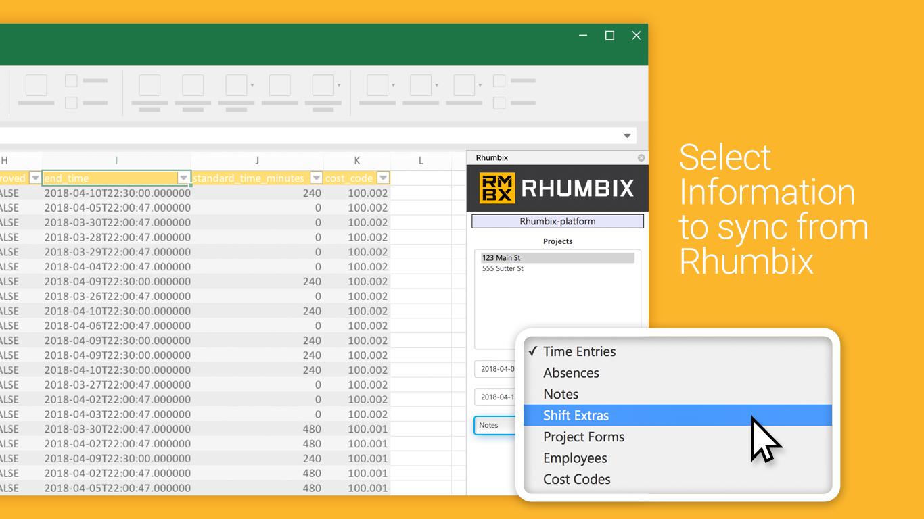Image resolution: width=924 pixels, height=519 pixels.
Task: Click the end_time header cell
Action: pos(116,178)
